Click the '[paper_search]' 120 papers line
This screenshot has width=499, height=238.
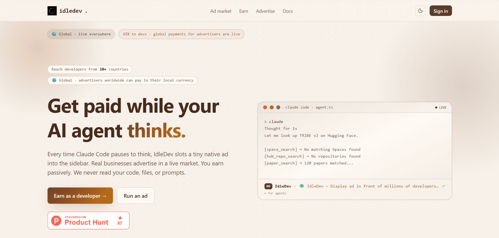click(309, 164)
